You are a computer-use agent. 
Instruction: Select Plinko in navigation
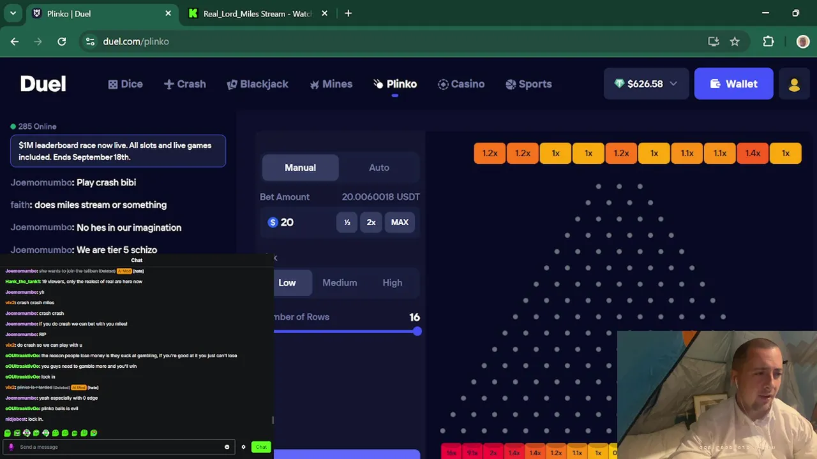[395, 84]
